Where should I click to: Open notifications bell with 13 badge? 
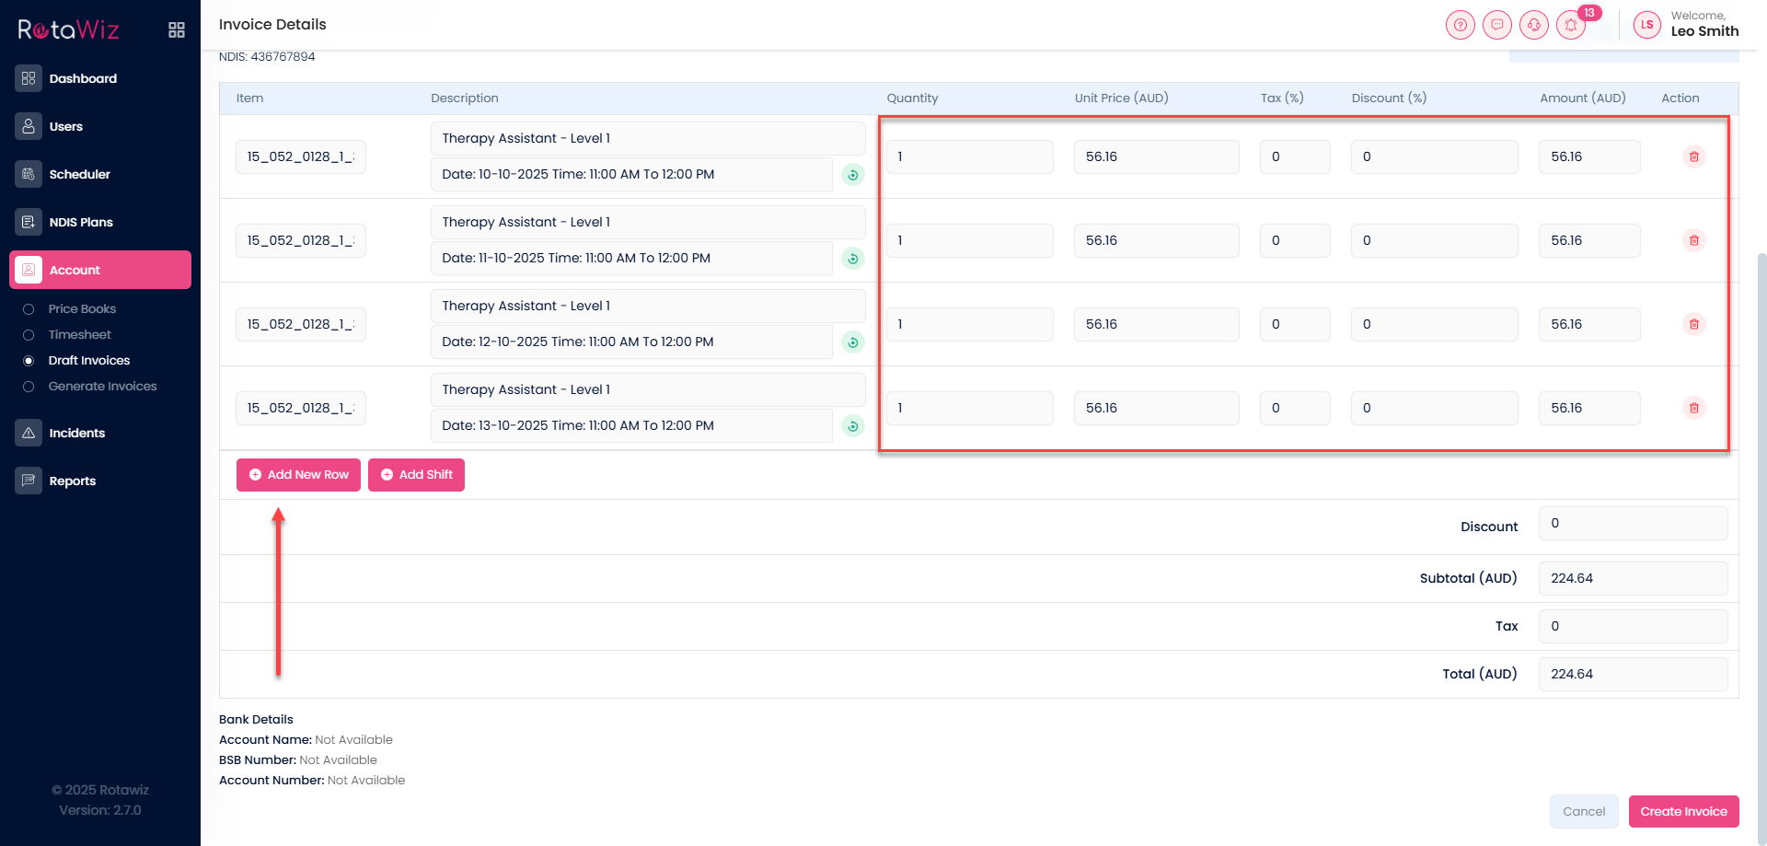pyautogui.click(x=1571, y=25)
